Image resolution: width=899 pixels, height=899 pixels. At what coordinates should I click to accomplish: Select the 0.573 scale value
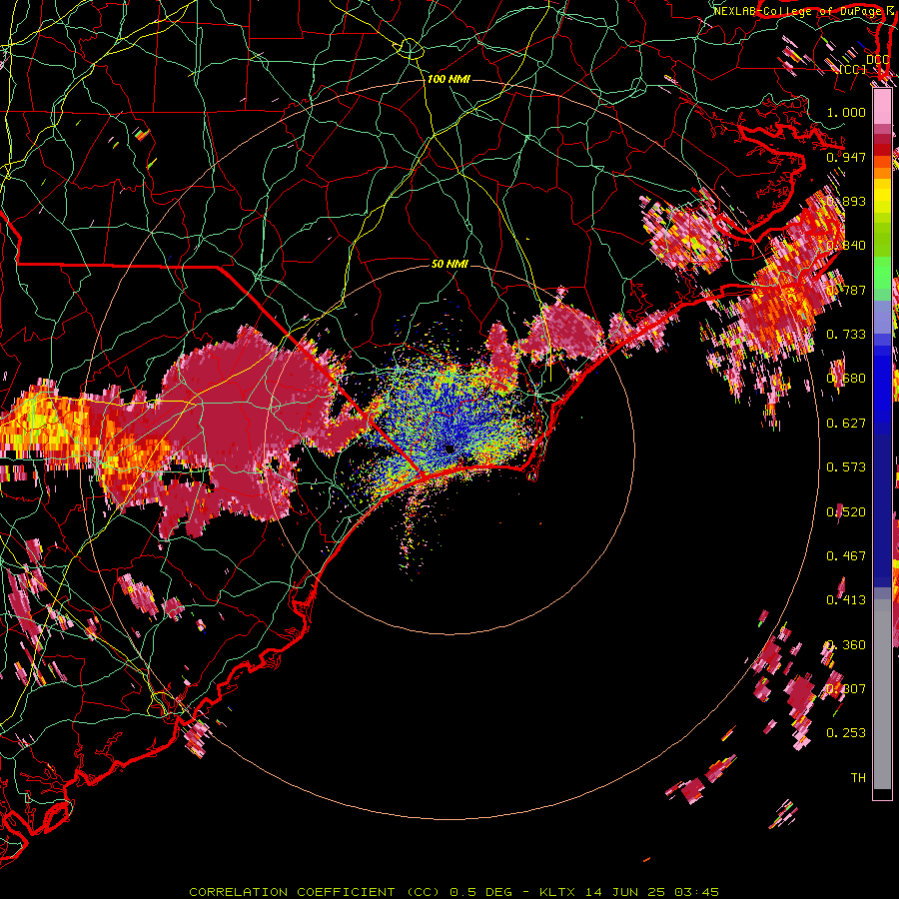pos(846,467)
